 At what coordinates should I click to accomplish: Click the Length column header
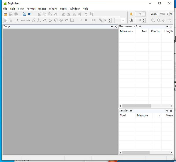coord(167,31)
